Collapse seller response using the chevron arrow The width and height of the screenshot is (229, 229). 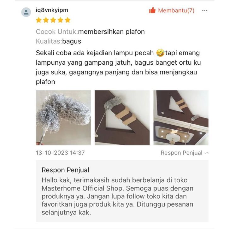click(207, 153)
